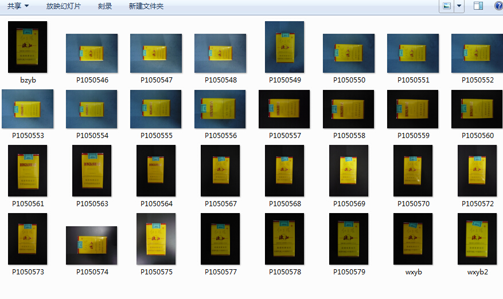Select the P1050549 portrait thumbnail
The height and width of the screenshot is (299, 503).
284,47
